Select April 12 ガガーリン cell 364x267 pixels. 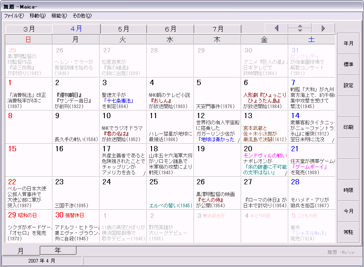217,127
